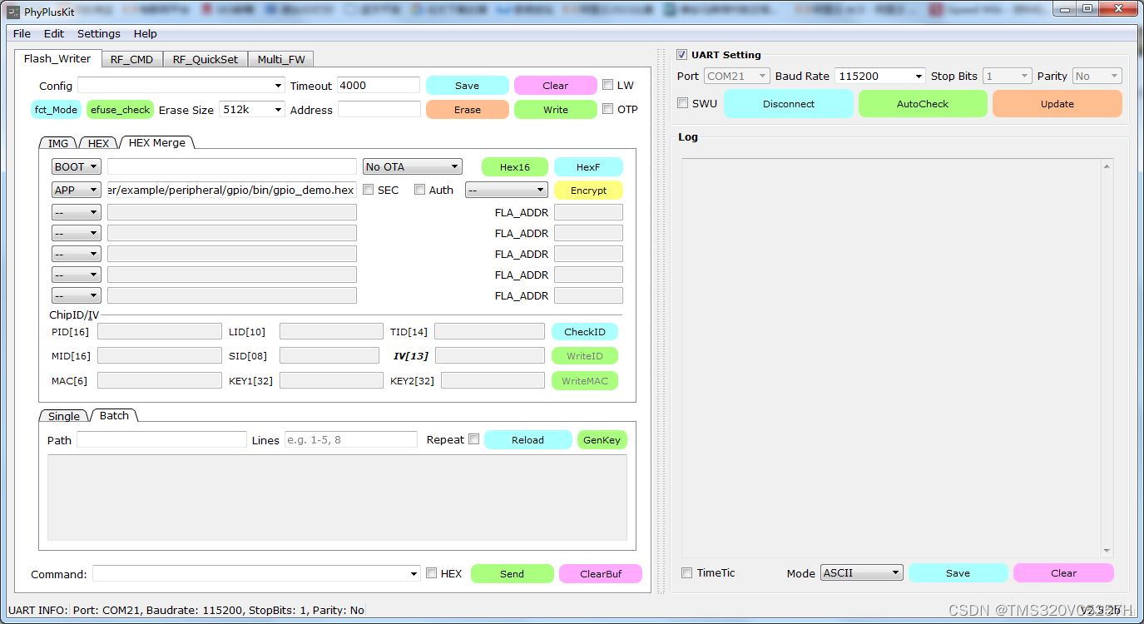Open the APP type dropdown

[76, 190]
